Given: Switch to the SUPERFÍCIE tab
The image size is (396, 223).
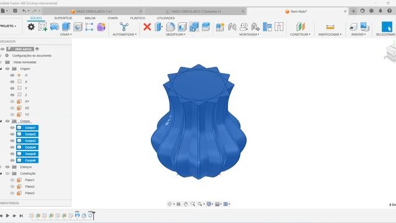Looking at the screenshot, I should (63, 18).
